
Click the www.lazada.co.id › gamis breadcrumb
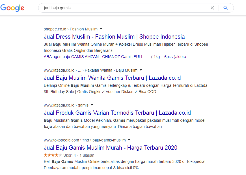coord(66,105)
